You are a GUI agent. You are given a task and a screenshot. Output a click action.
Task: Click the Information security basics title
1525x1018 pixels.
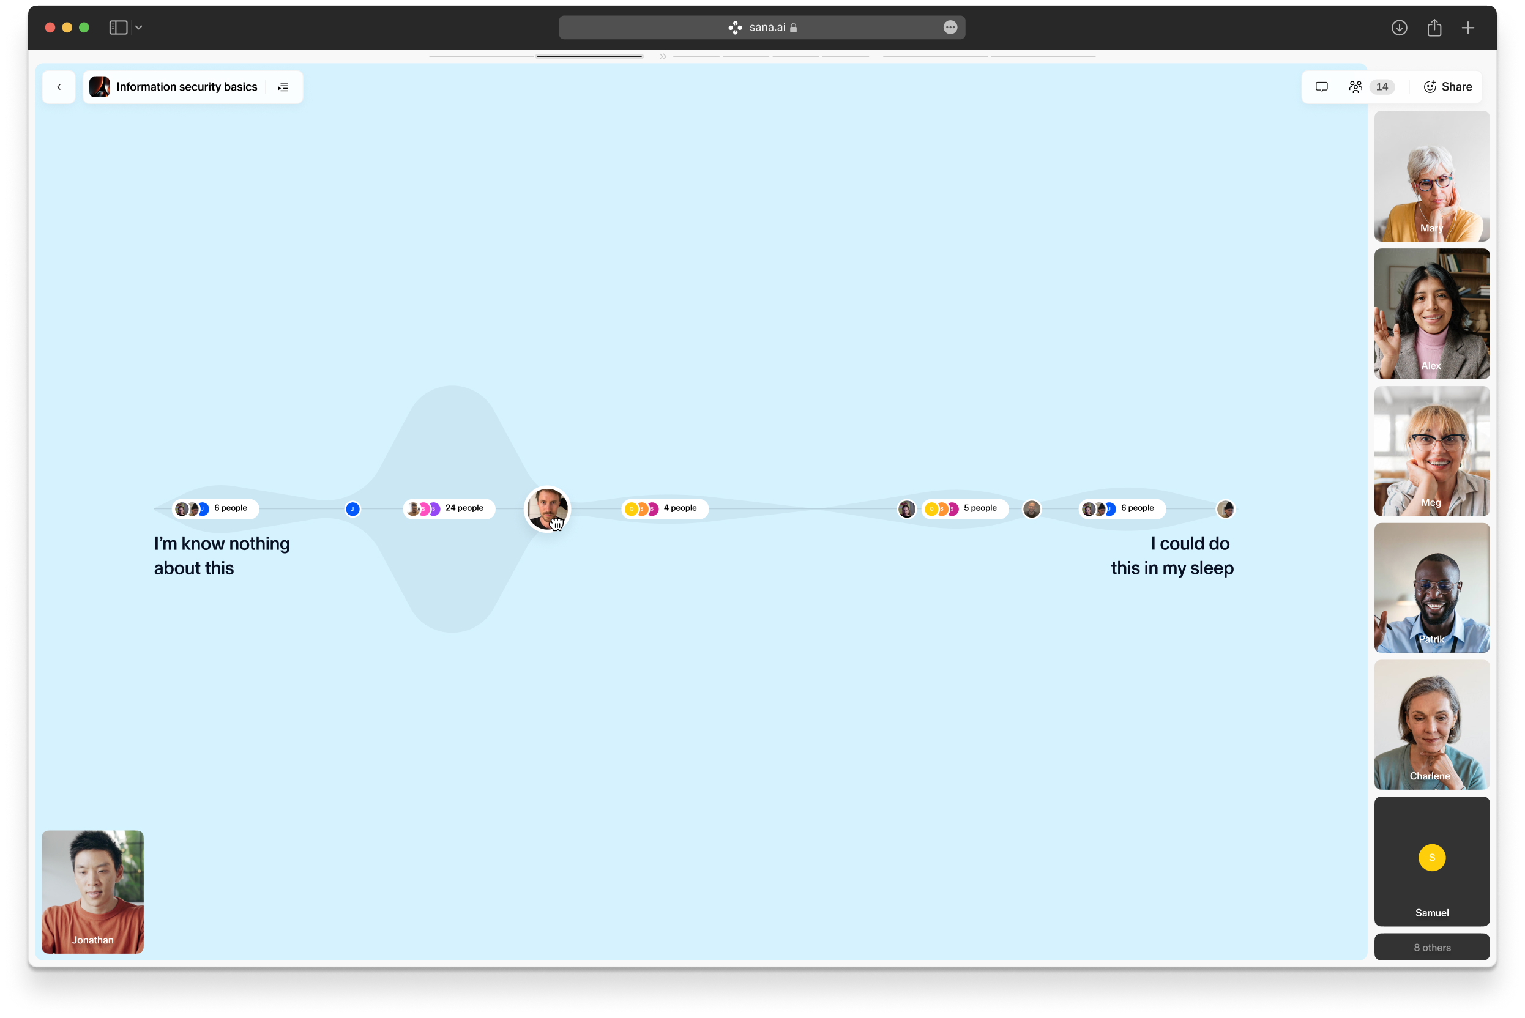(187, 87)
